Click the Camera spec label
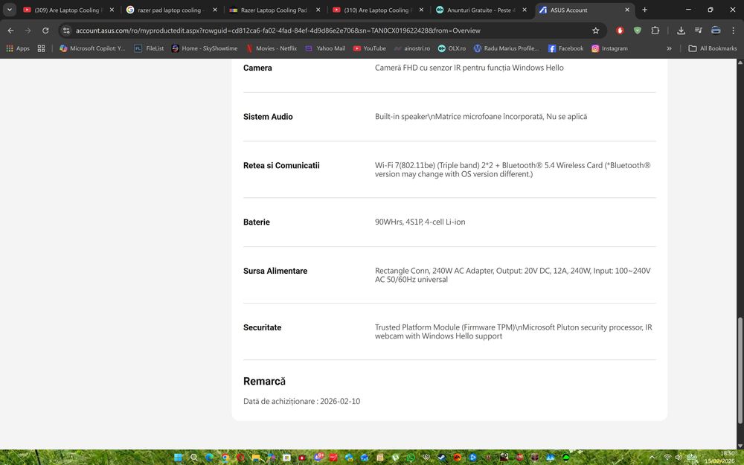 click(x=257, y=68)
